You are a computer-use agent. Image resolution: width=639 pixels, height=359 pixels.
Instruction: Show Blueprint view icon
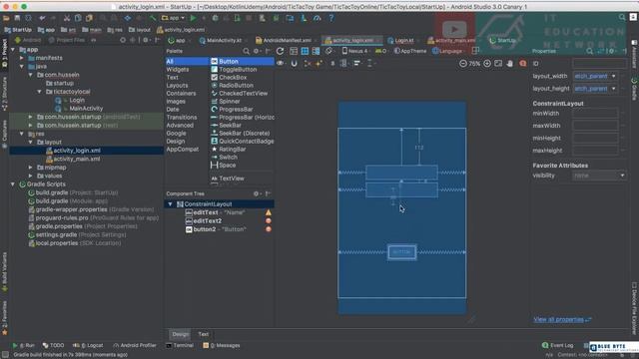pos(305,51)
